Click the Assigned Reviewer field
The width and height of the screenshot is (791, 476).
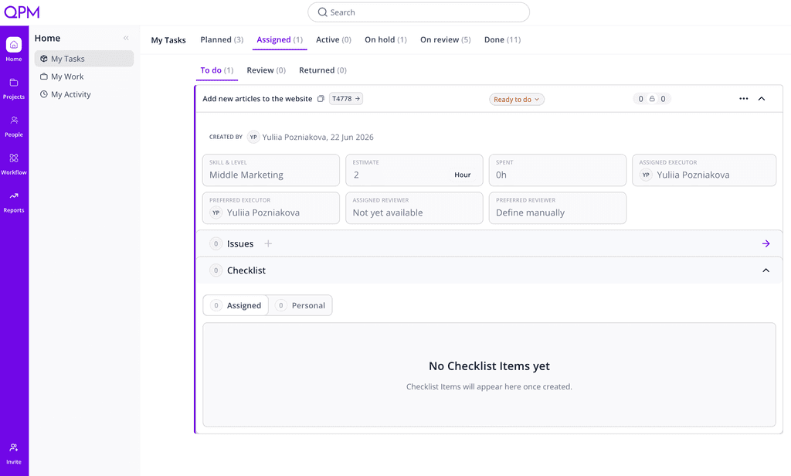click(414, 207)
